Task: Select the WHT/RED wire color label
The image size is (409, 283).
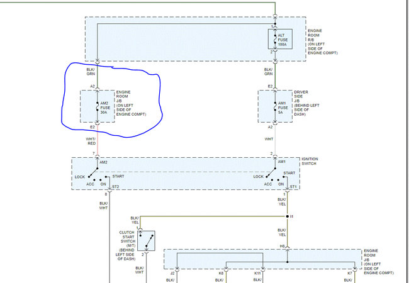Action: [x=91, y=141]
